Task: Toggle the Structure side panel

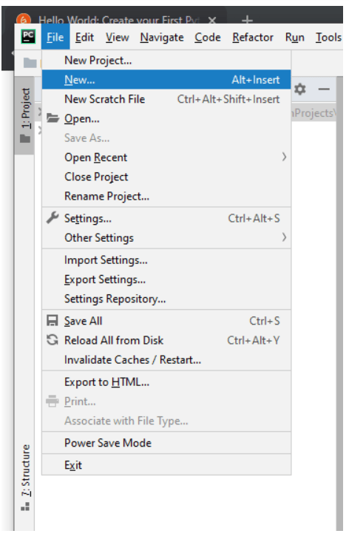Action: [x=26, y=478]
